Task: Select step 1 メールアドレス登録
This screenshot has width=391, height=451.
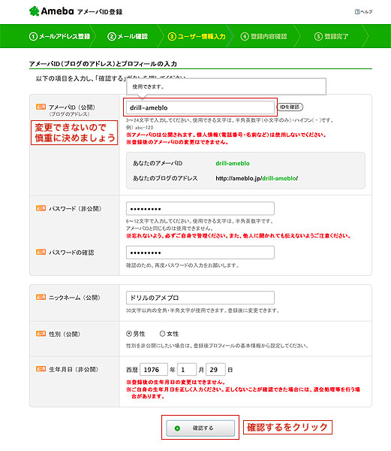Action: [60, 37]
